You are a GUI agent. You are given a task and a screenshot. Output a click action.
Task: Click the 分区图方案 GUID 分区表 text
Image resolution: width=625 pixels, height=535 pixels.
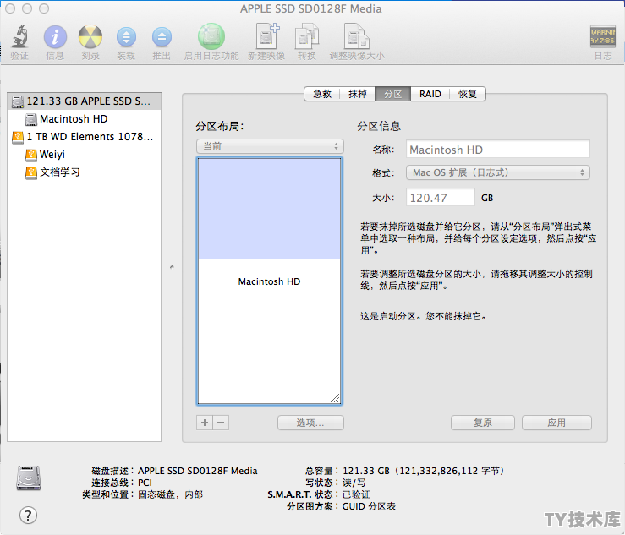click(x=341, y=506)
